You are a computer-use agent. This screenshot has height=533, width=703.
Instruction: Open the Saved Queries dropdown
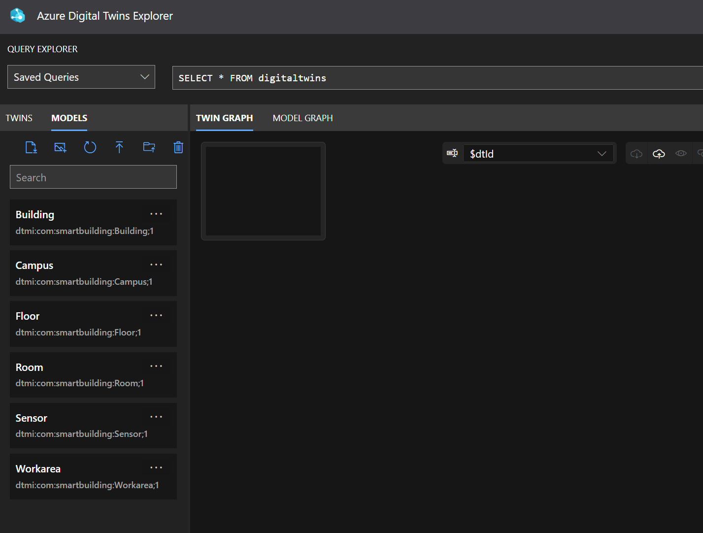[x=81, y=77]
